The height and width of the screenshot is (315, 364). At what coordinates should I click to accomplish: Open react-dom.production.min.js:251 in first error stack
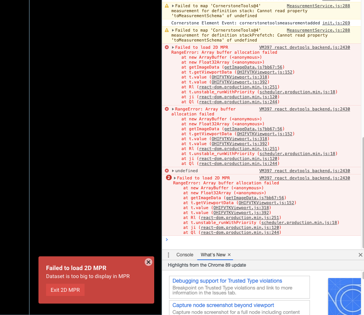[x=238, y=87]
